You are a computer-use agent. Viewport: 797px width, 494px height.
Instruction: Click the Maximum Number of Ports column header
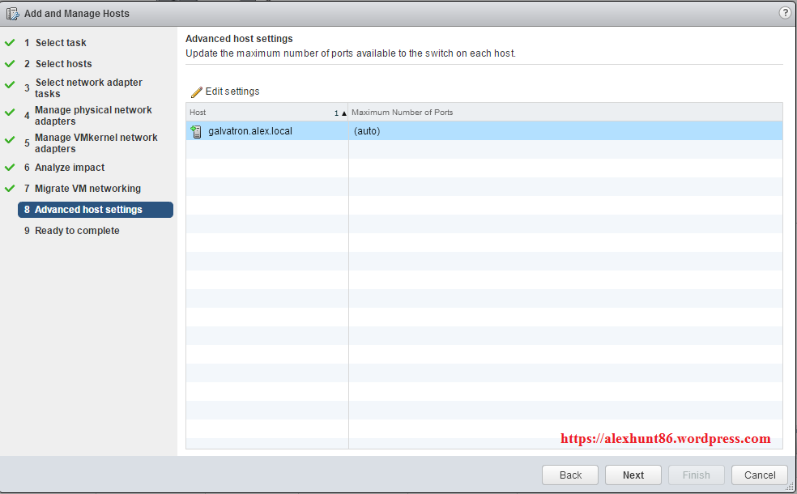click(565, 113)
